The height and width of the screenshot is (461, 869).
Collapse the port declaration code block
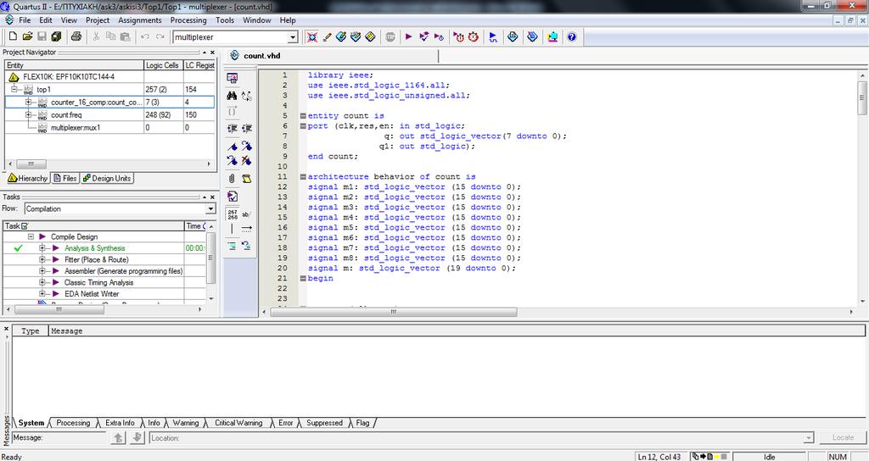(x=303, y=126)
